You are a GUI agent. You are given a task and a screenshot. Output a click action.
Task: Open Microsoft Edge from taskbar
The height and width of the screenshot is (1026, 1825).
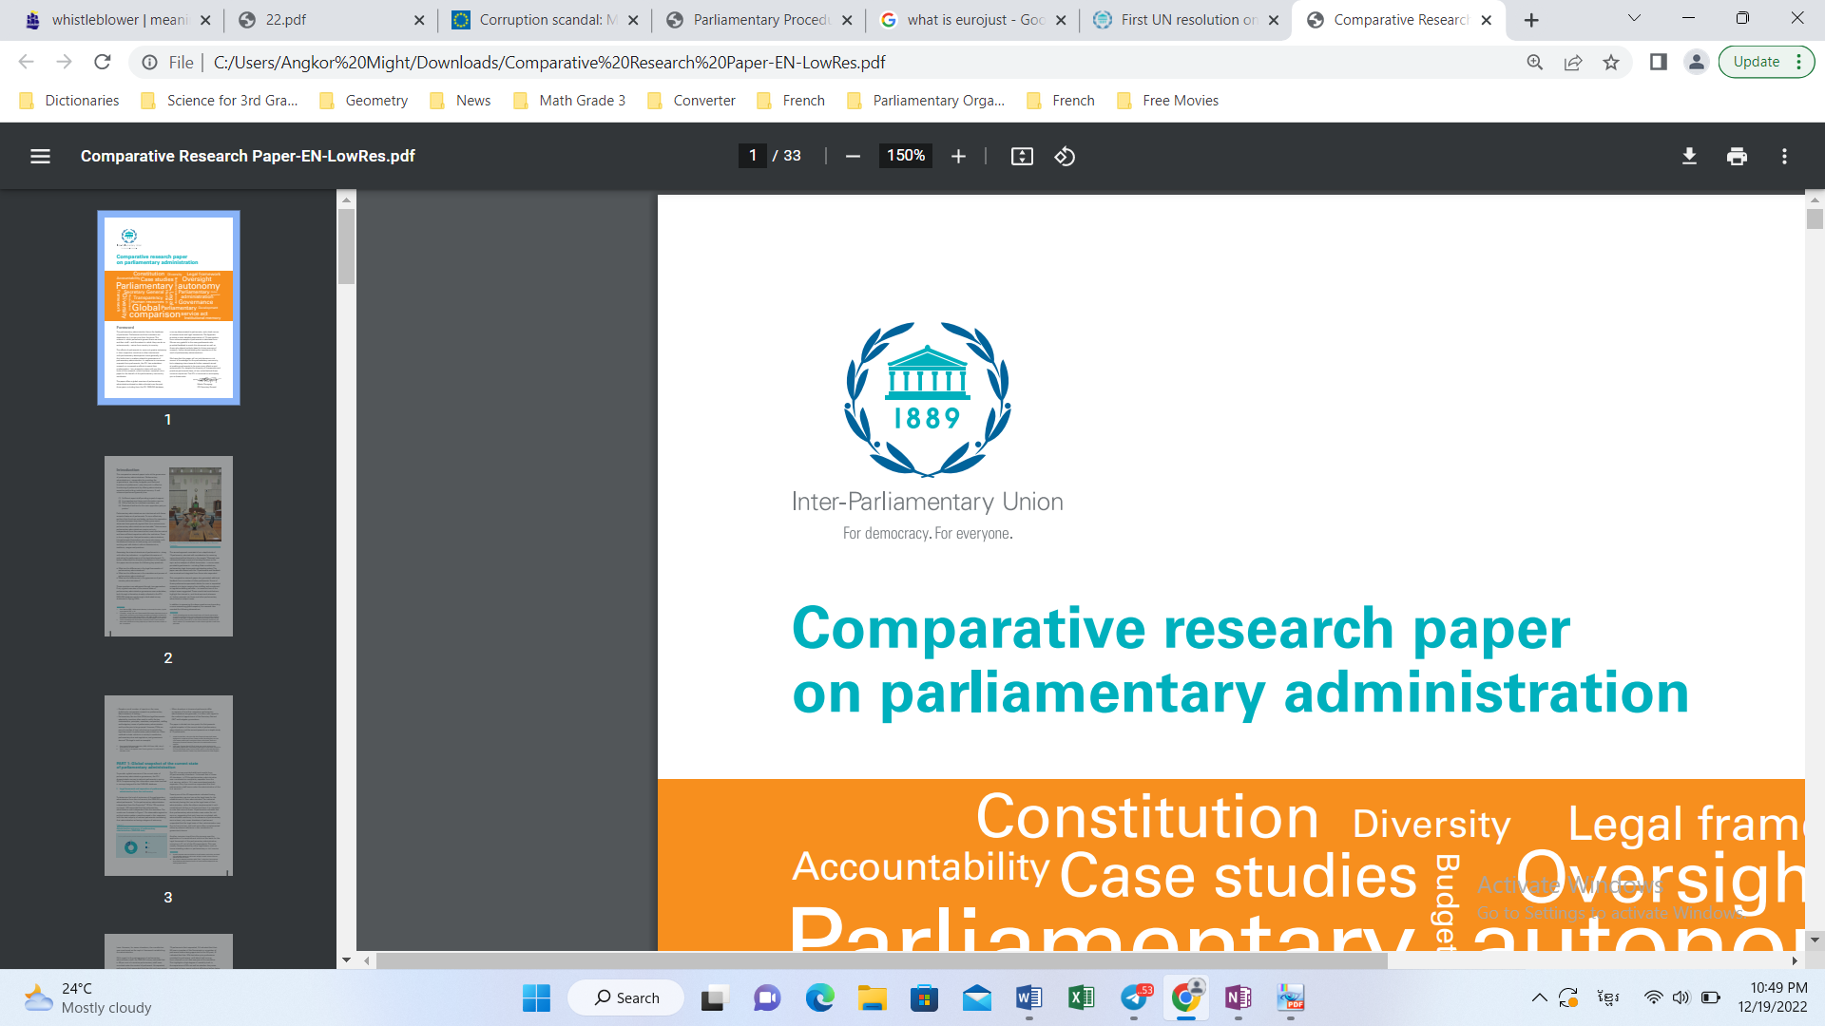point(819,997)
